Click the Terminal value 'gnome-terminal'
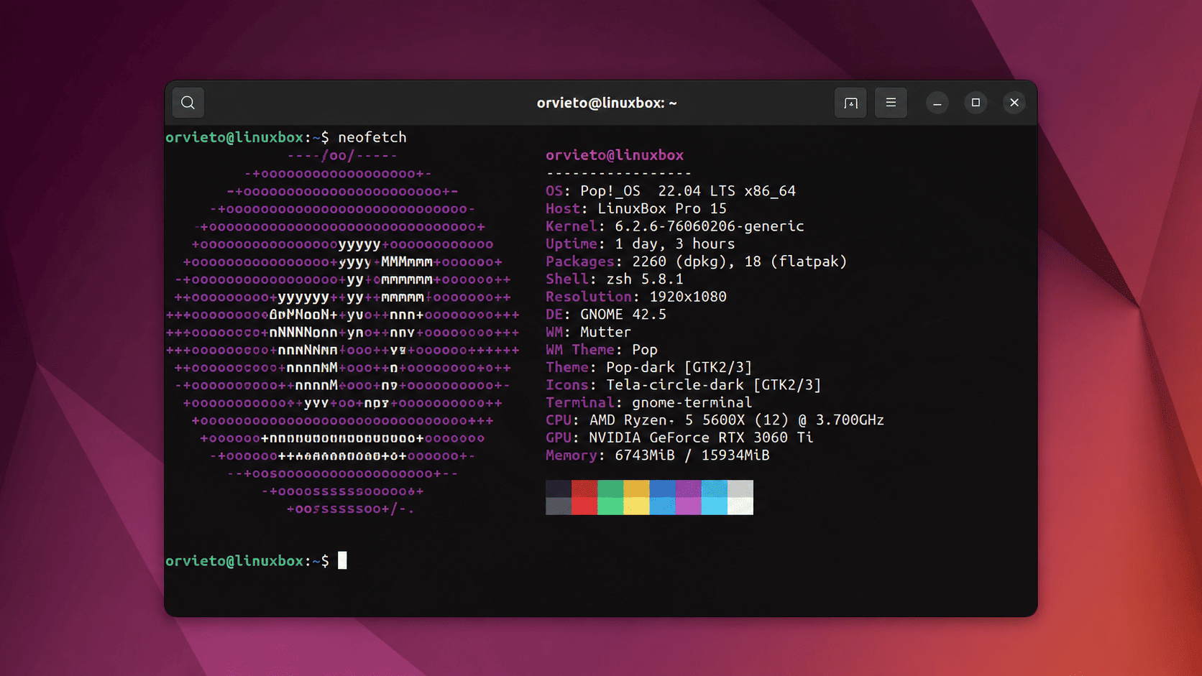Viewport: 1202px width, 676px height. point(692,402)
